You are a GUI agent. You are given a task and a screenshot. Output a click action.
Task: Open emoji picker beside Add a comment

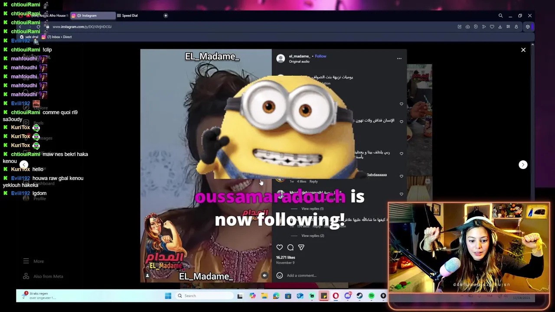tap(280, 275)
